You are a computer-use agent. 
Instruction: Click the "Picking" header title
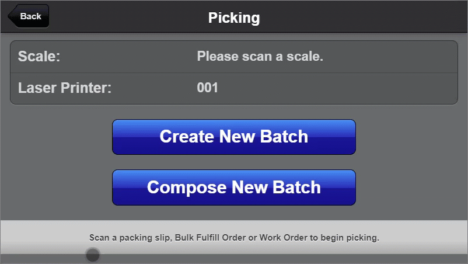pos(233,18)
